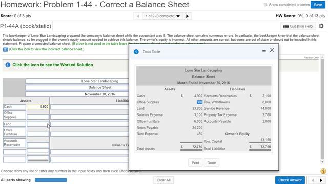Open Question Help menu

(x=298, y=26)
